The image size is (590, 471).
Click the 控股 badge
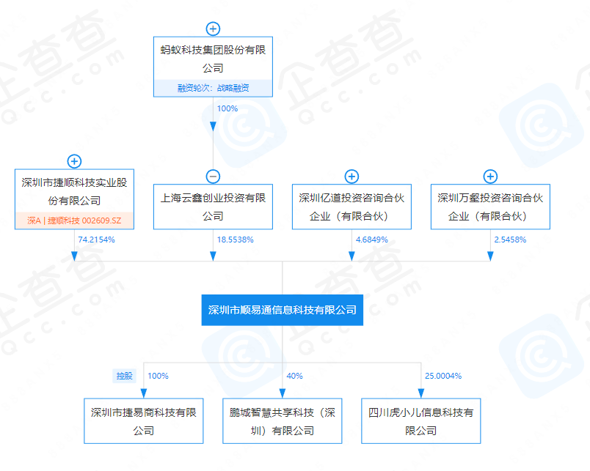pos(125,376)
